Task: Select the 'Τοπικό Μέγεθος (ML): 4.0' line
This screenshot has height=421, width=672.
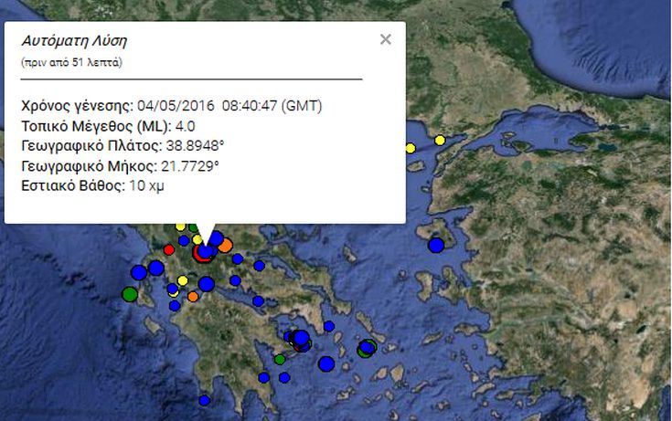Action: point(108,126)
